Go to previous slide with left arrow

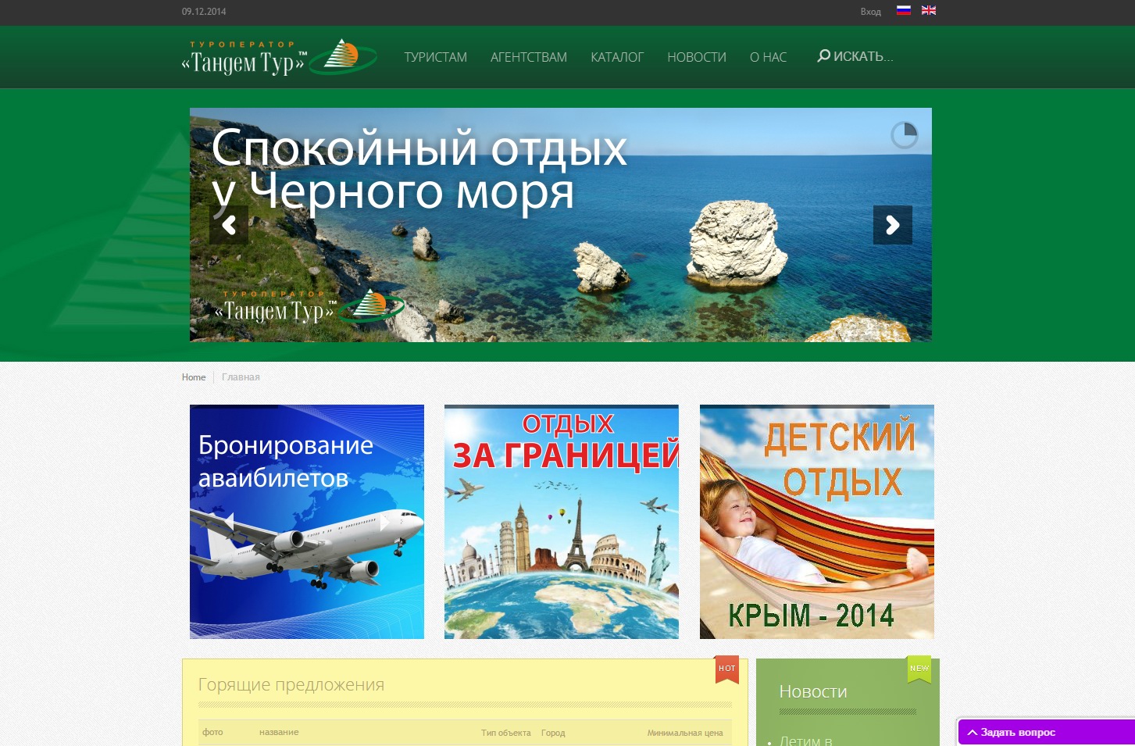(x=229, y=225)
